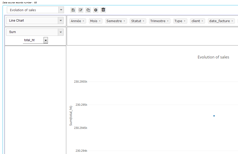
Task: Duplicate the current report
Action: point(88,10)
